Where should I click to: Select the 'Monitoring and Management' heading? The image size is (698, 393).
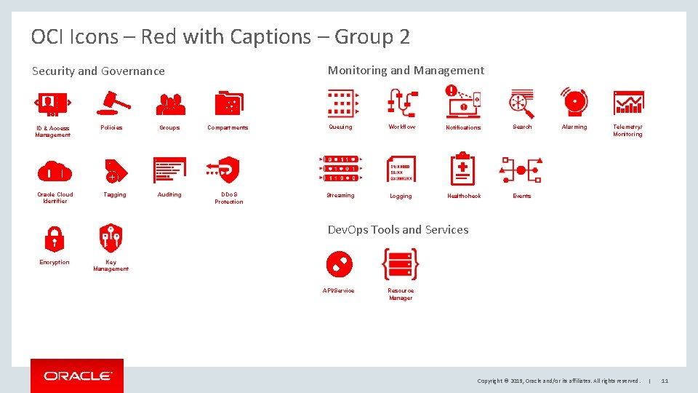tap(406, 71)
